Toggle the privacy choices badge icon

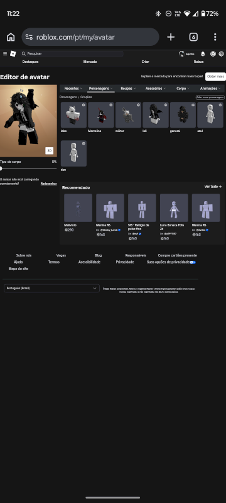point(193,262)
